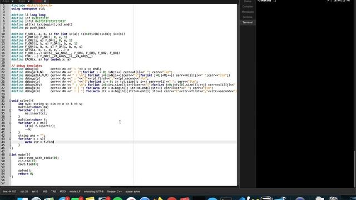Click the 'scope: solve' status entry
The image size is (356, 200).
pos(132,192)
